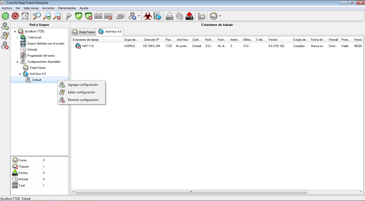The width and height of the screenshot is (365, 201).
Task: Open the Archivo menu
Action: tap(7, 8)
